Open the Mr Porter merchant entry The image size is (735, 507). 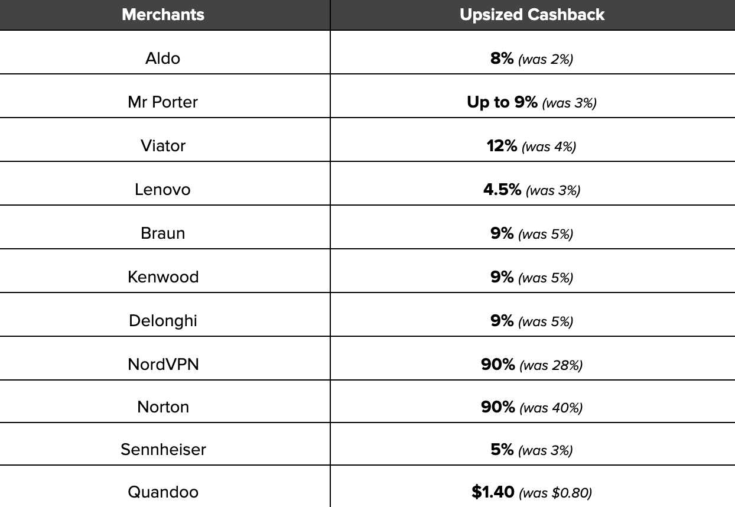tap(163, 102)
